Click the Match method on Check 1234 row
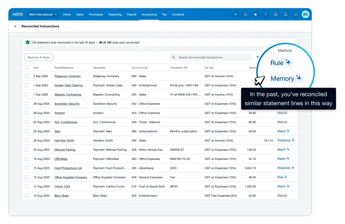Image resolution: width=345 pixels, height=224 pixels. 283,186
